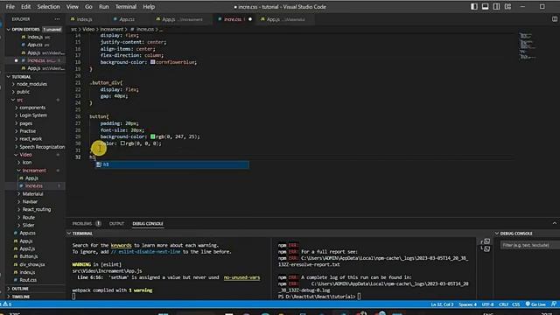Collapse the Terminal section header
Image resolution: width=560 pixels, height=315 pixels.
(82, 234)
